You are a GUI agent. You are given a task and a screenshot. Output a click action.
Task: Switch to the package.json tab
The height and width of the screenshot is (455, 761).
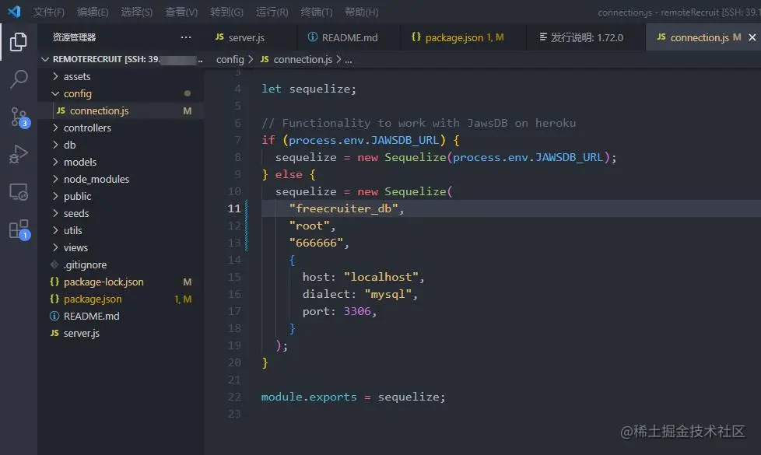pos(463,37)
